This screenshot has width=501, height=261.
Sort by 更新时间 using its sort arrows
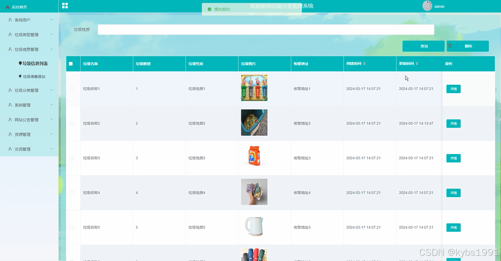417,63
